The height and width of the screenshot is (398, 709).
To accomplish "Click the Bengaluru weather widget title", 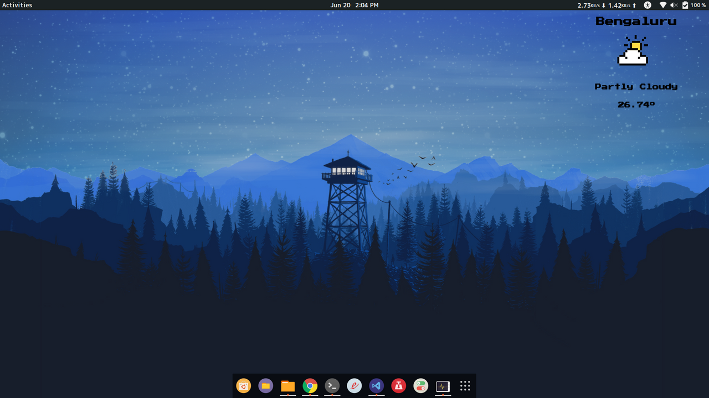I will tap(636, 22).
